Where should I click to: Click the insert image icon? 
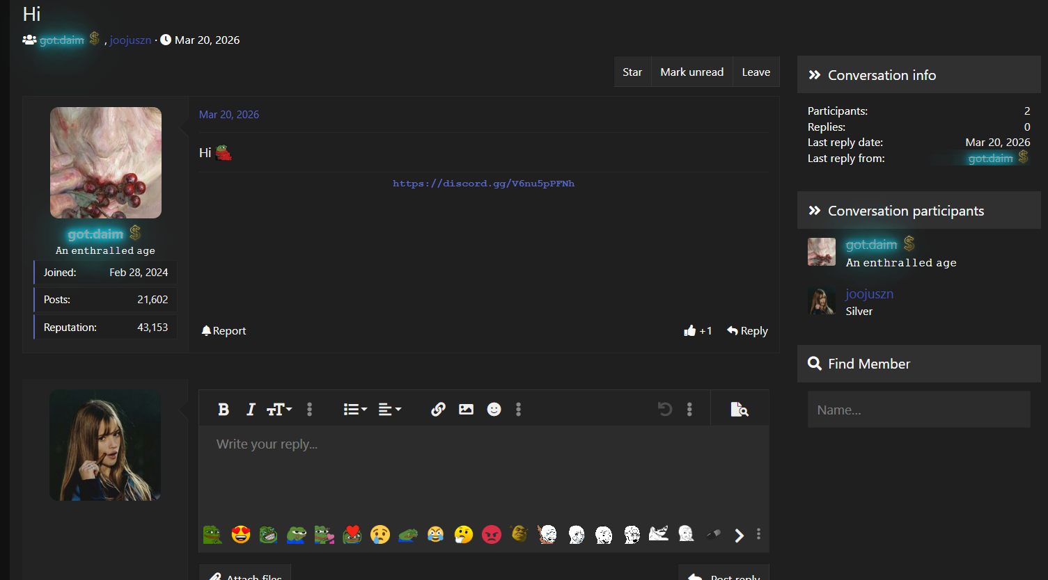466,410
